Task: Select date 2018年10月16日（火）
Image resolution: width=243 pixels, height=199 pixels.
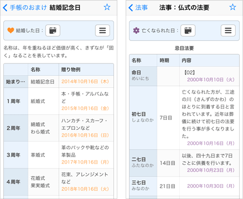Action: (85, 189)
